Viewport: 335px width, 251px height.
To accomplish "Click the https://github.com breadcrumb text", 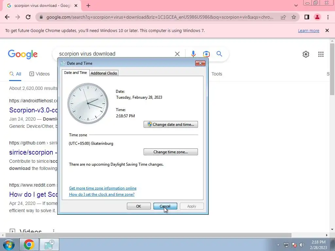I will (27, 143).
